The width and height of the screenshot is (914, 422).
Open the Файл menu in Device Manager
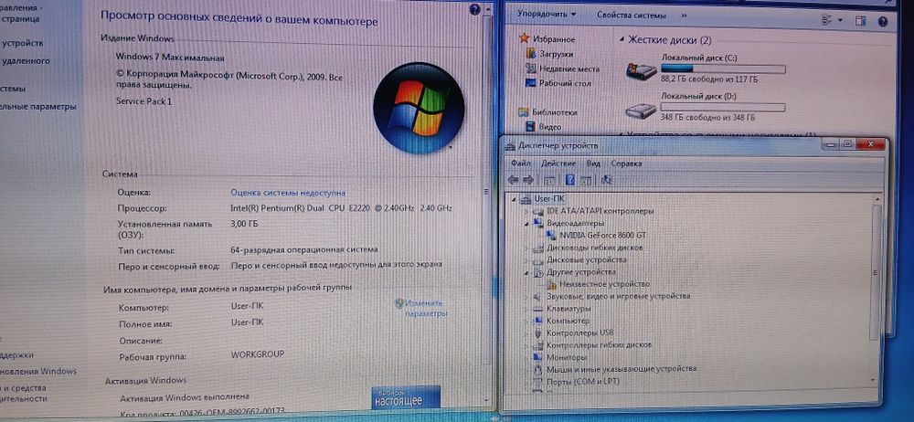(x=520, y=164)
